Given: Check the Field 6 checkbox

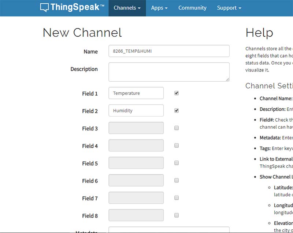Looking at the screenshot, I should pos(177,180).
